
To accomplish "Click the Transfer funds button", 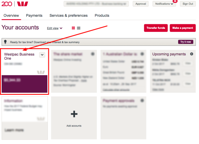I will coord(156,28).
